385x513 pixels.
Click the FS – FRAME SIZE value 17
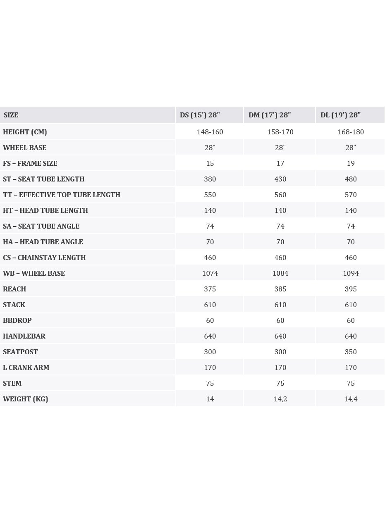tap(280, 163)
